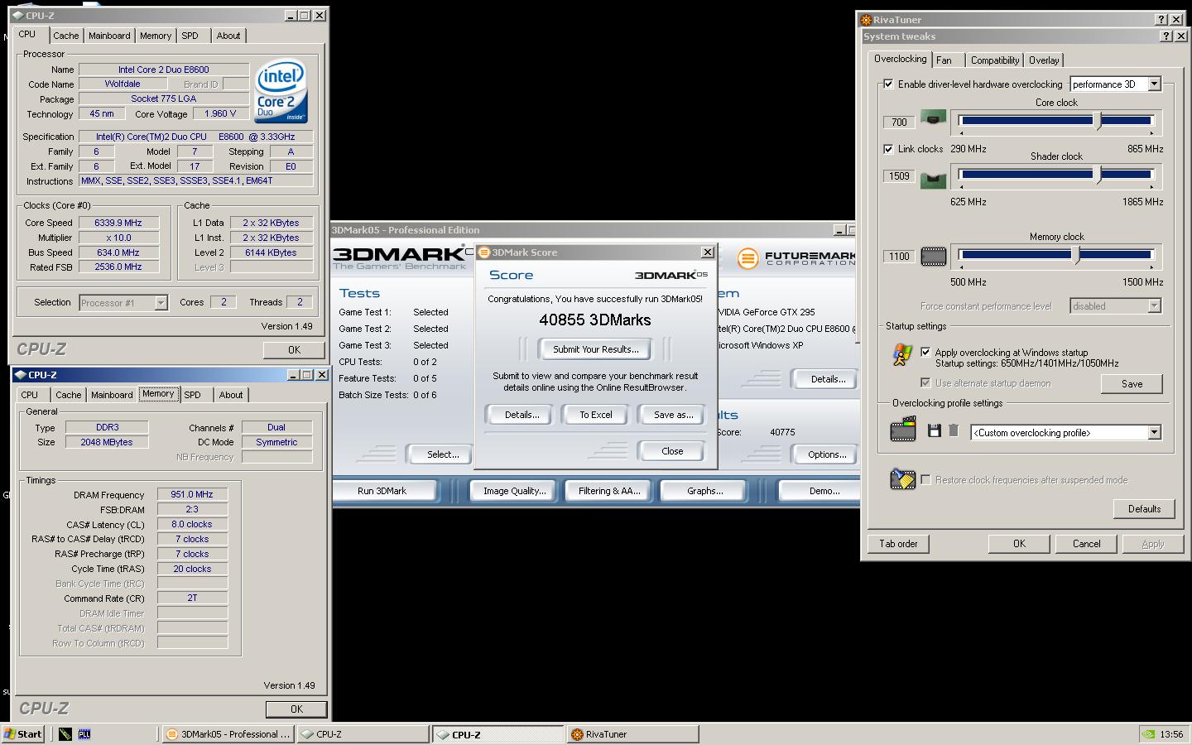The image size is (1192, 745).
Task: Click Save as button in score dialog
Action: 673,415
